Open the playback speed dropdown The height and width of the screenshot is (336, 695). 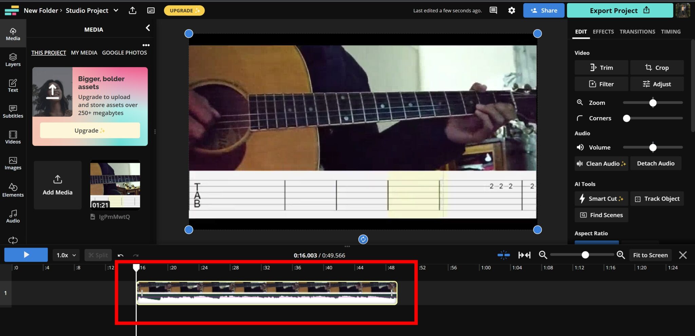pyautogui.click(x=65, y=255)
